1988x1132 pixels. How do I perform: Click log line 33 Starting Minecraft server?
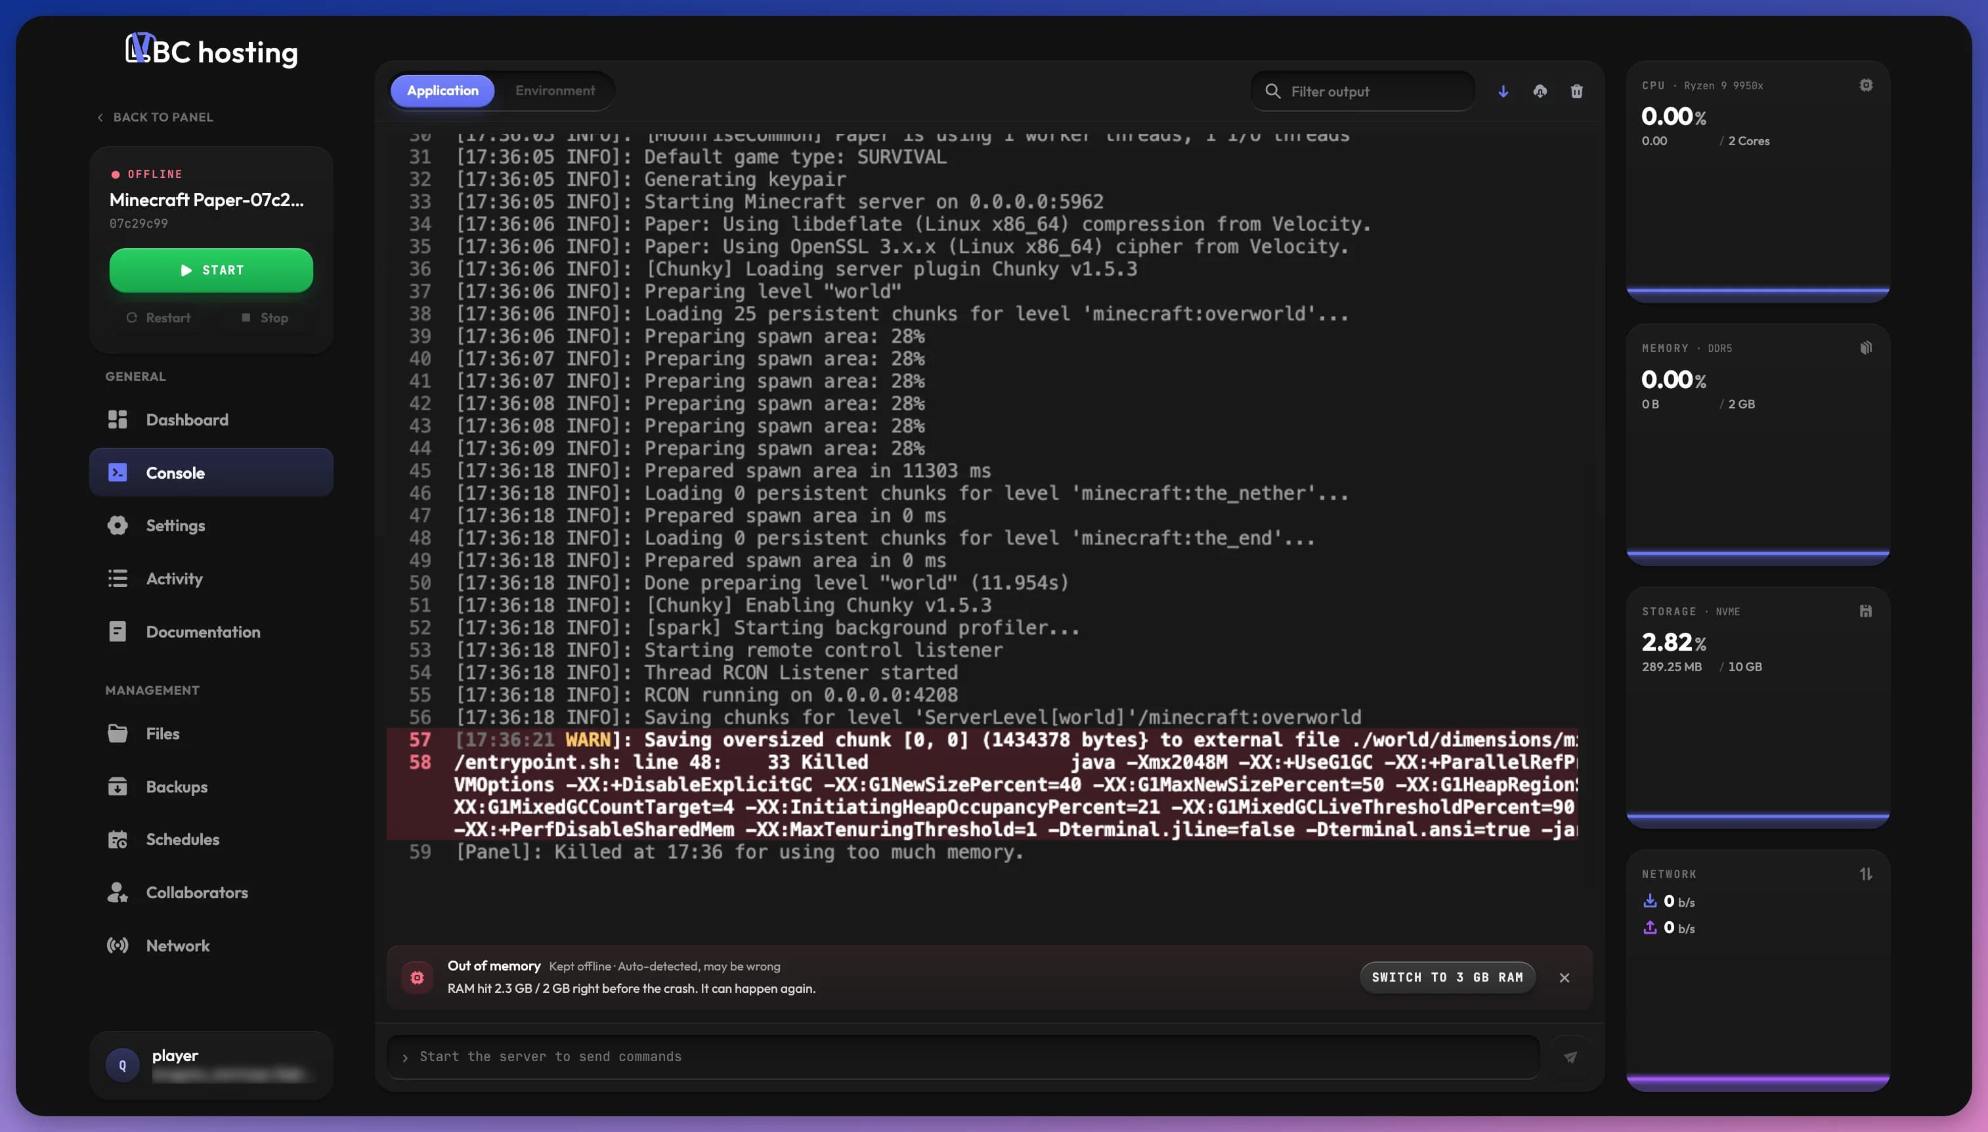(779, 202)
